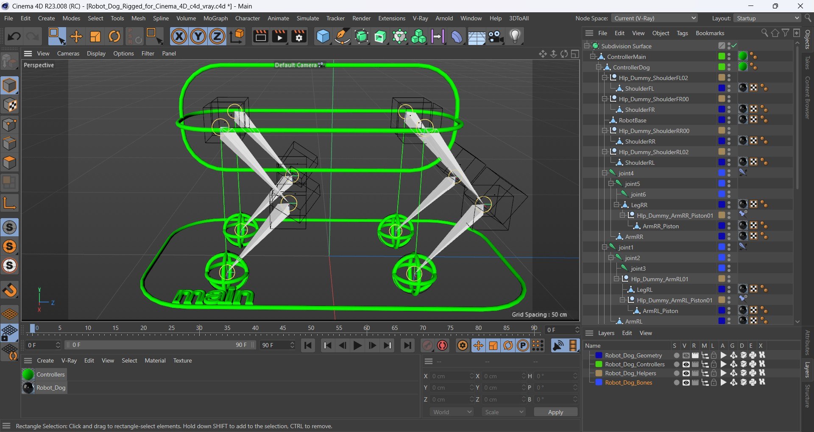Viewport: 814px width, 432px height.
Task: Open Node Space dropdown
Action: [x=655, y=18]
